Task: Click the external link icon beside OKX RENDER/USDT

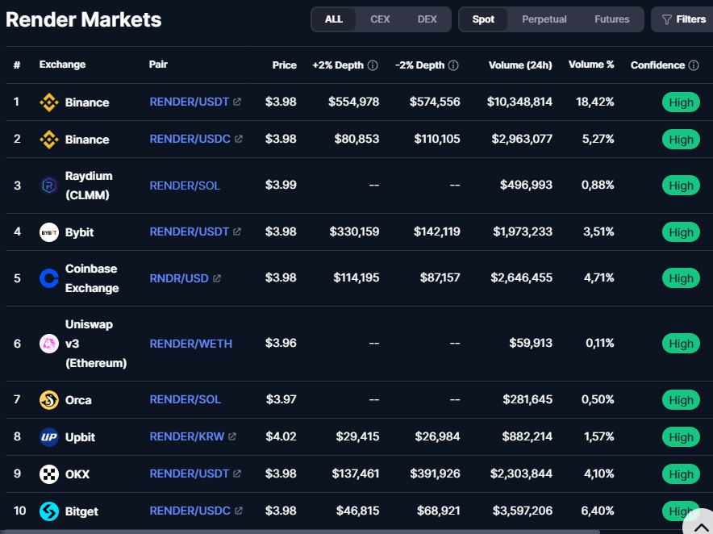Action: (x=237, y=474)
